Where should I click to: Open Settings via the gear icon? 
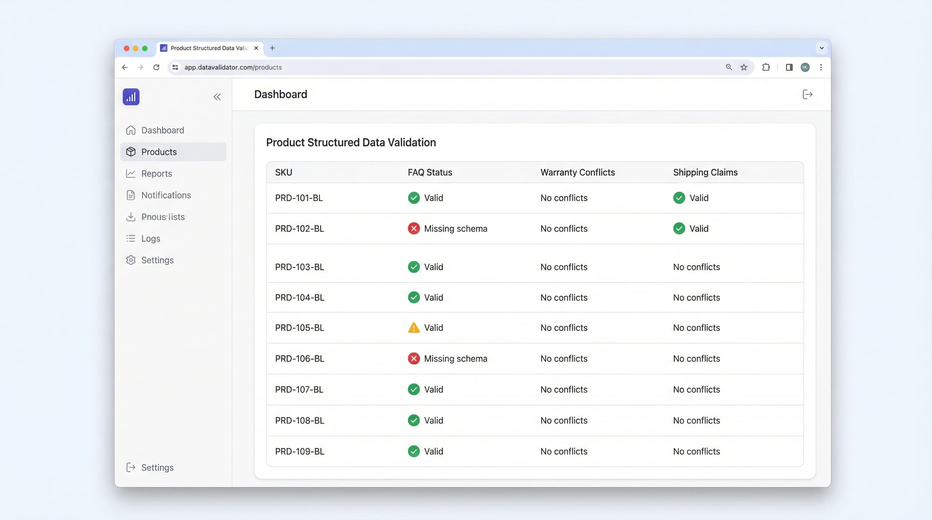[131, 260]
